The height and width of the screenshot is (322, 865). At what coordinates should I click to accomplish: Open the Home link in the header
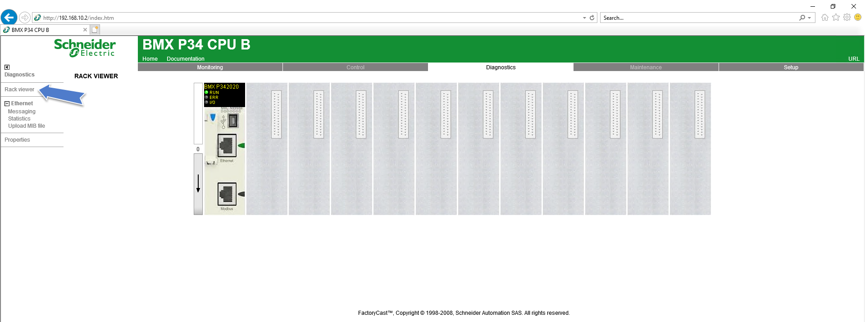pos(150,59)
